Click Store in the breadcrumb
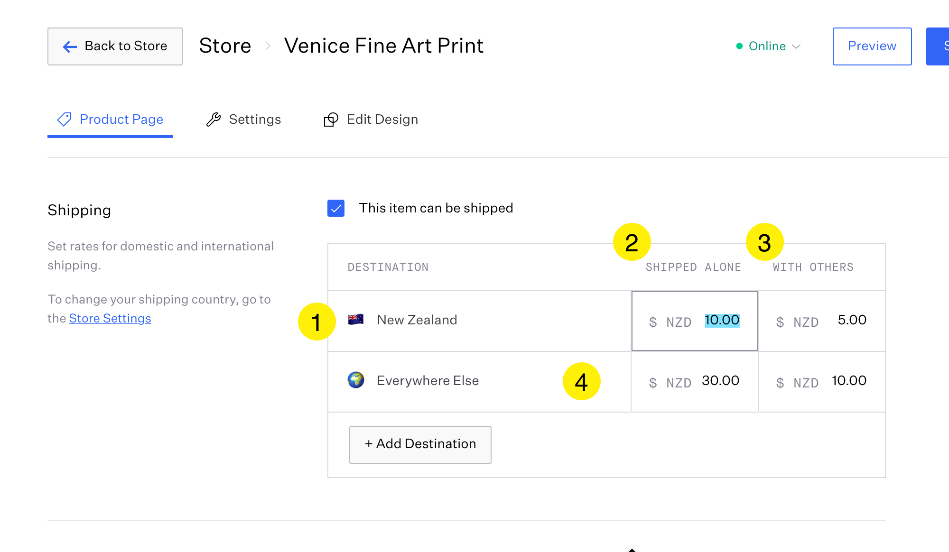Viewport: 949px width, 552px height. (225, 46)
